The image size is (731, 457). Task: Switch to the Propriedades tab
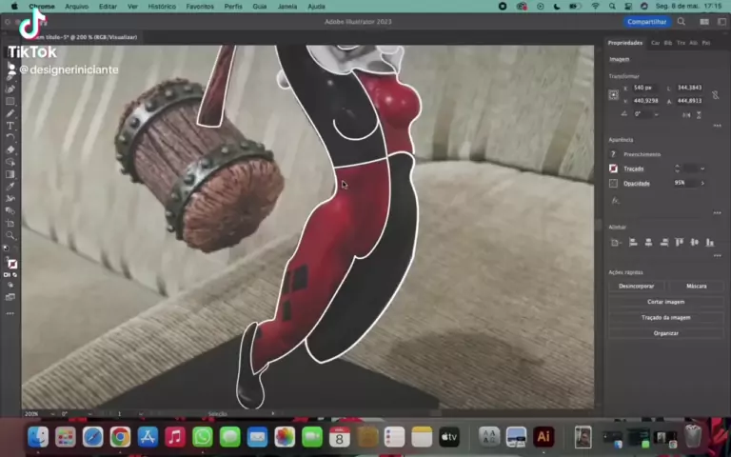pyautogui.click(x=624, y=43)
